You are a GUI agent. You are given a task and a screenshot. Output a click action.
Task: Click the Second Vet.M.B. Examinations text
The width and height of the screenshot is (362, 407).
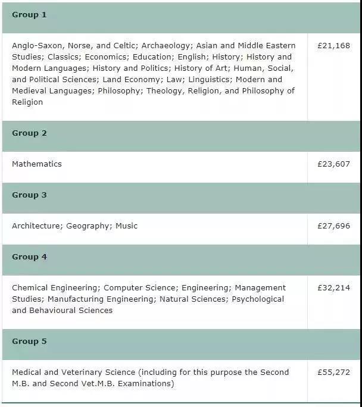(x=112, y=384)
